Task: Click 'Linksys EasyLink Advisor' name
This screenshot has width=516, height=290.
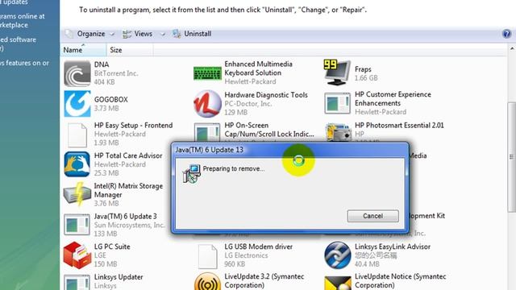Action: click(393, 246)
